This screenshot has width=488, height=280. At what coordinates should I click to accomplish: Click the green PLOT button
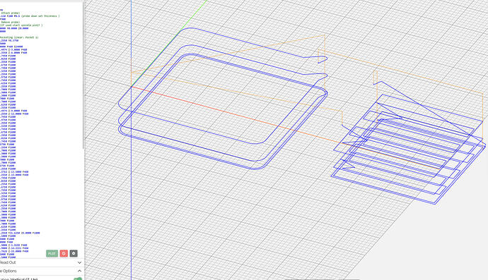[52, 253]
